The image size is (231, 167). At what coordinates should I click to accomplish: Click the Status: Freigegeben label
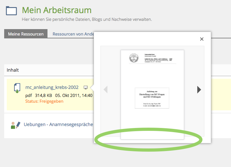coord(44,101)
